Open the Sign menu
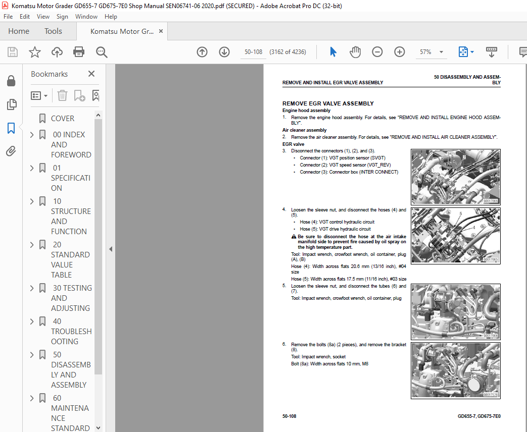 pos(62,17)
